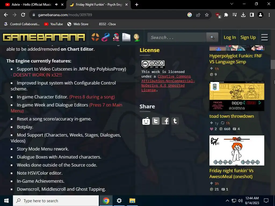Open Hyperpolyglot Funkin: FNF VS Language Simp
The image size is (275, 206).
pyautogui.click(x=236, y=59)
